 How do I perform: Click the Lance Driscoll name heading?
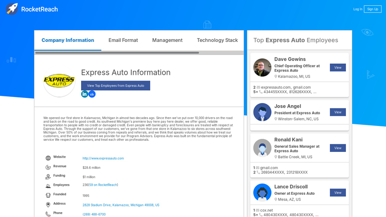click(x=291, y=187)
